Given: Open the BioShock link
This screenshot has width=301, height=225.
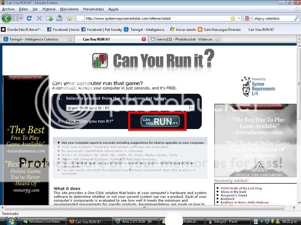Looking at the screenshot, I should pyautogui.click(x=227, y=199).
